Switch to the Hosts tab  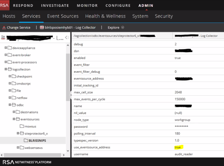tap(9, 16)
